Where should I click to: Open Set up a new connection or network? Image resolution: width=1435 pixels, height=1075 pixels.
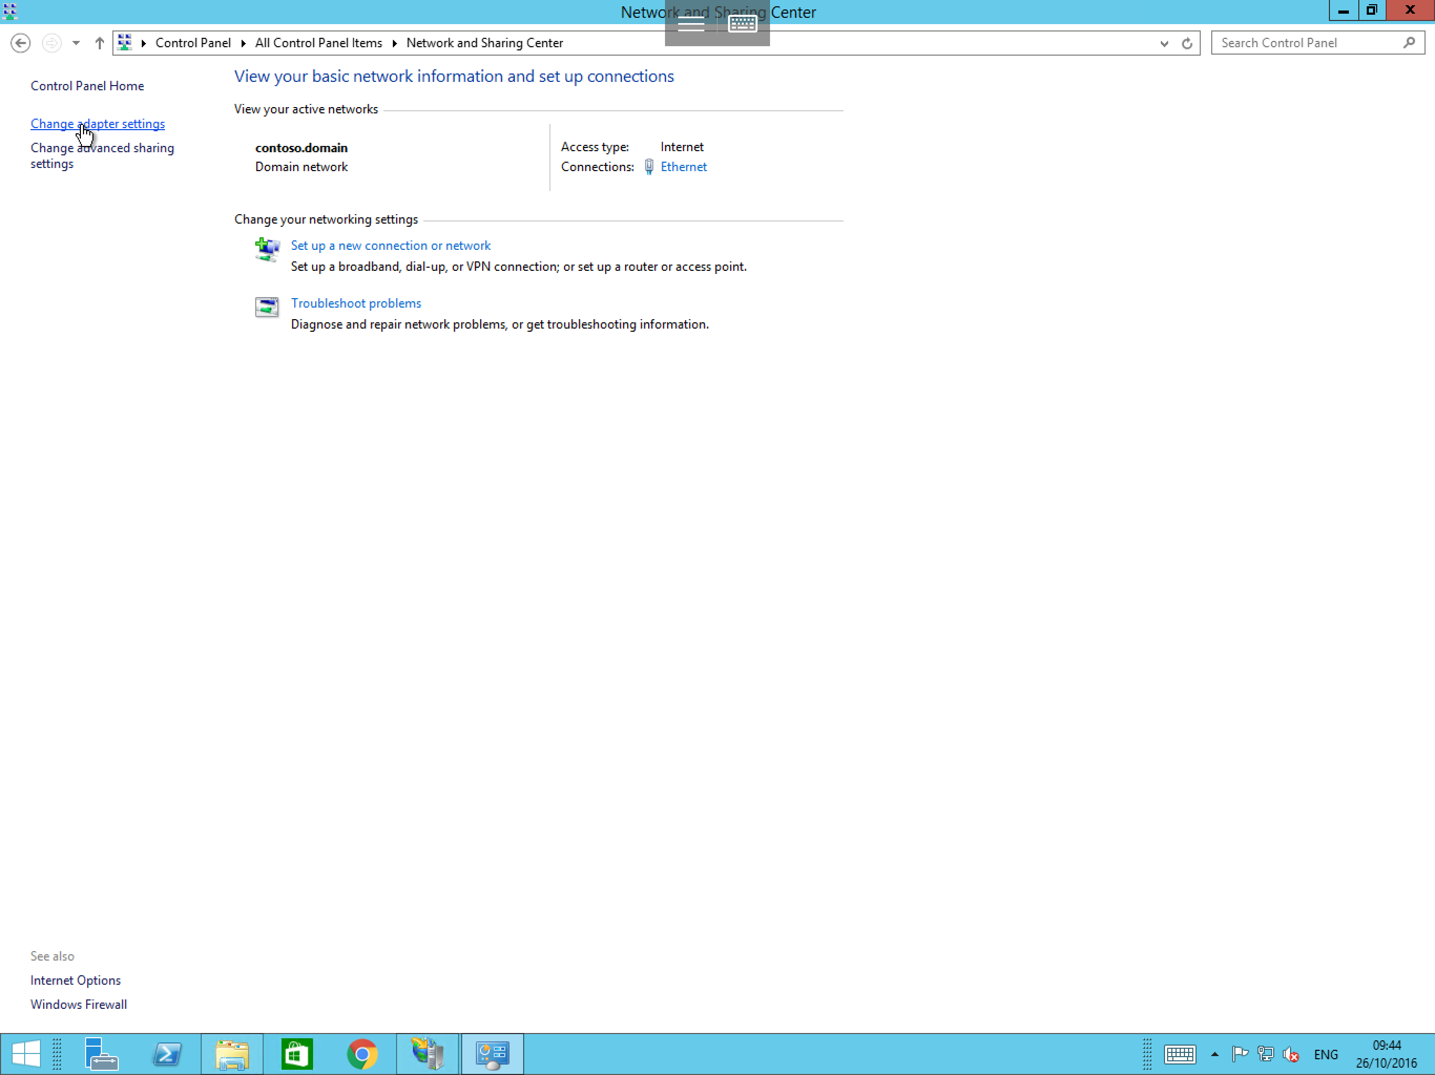pyautogui.click(x=390, y=245)
